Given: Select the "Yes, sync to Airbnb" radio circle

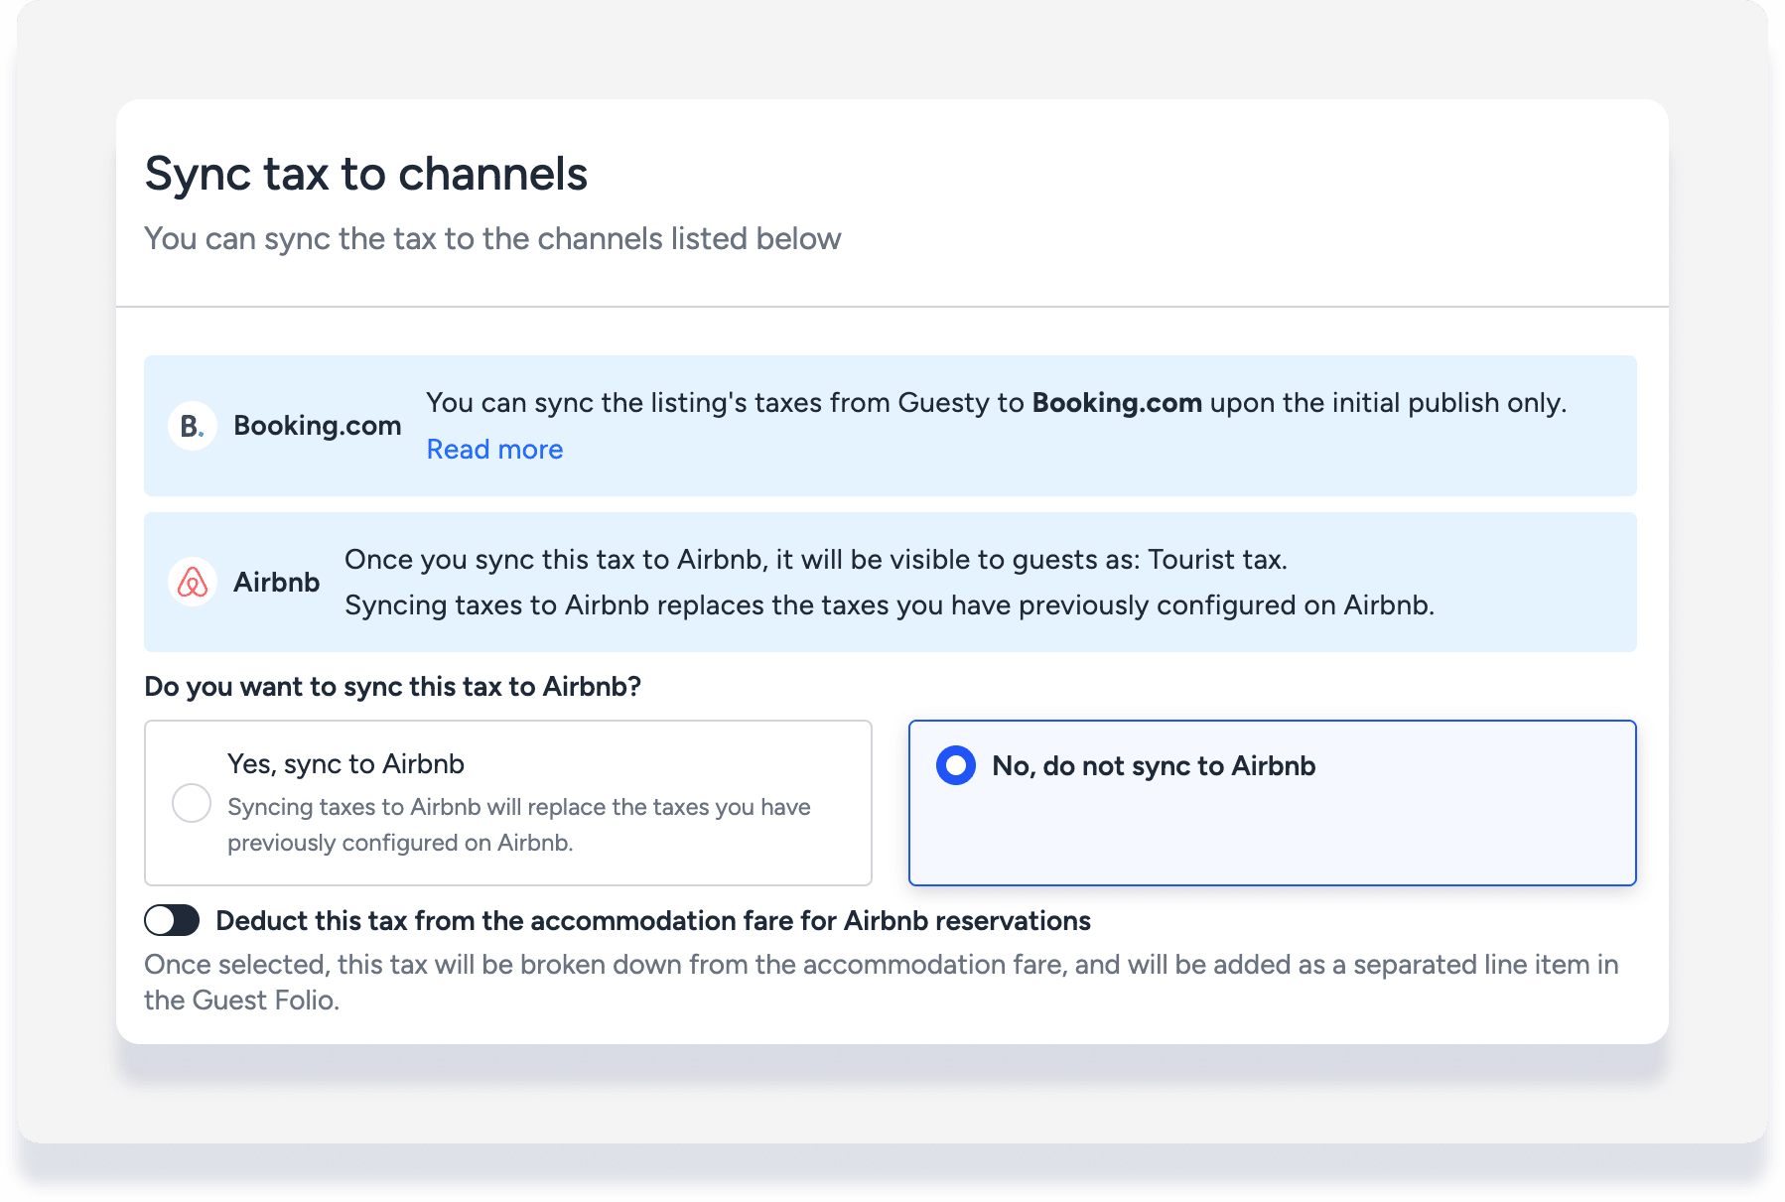Looking at the screenshot, I should pyautogui.click(x=192, y=803).
